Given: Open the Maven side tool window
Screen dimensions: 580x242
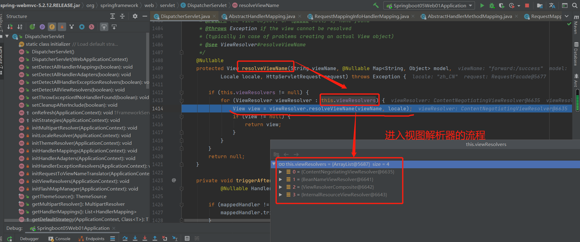Looking at the screenshot, I should click(576, 24).
